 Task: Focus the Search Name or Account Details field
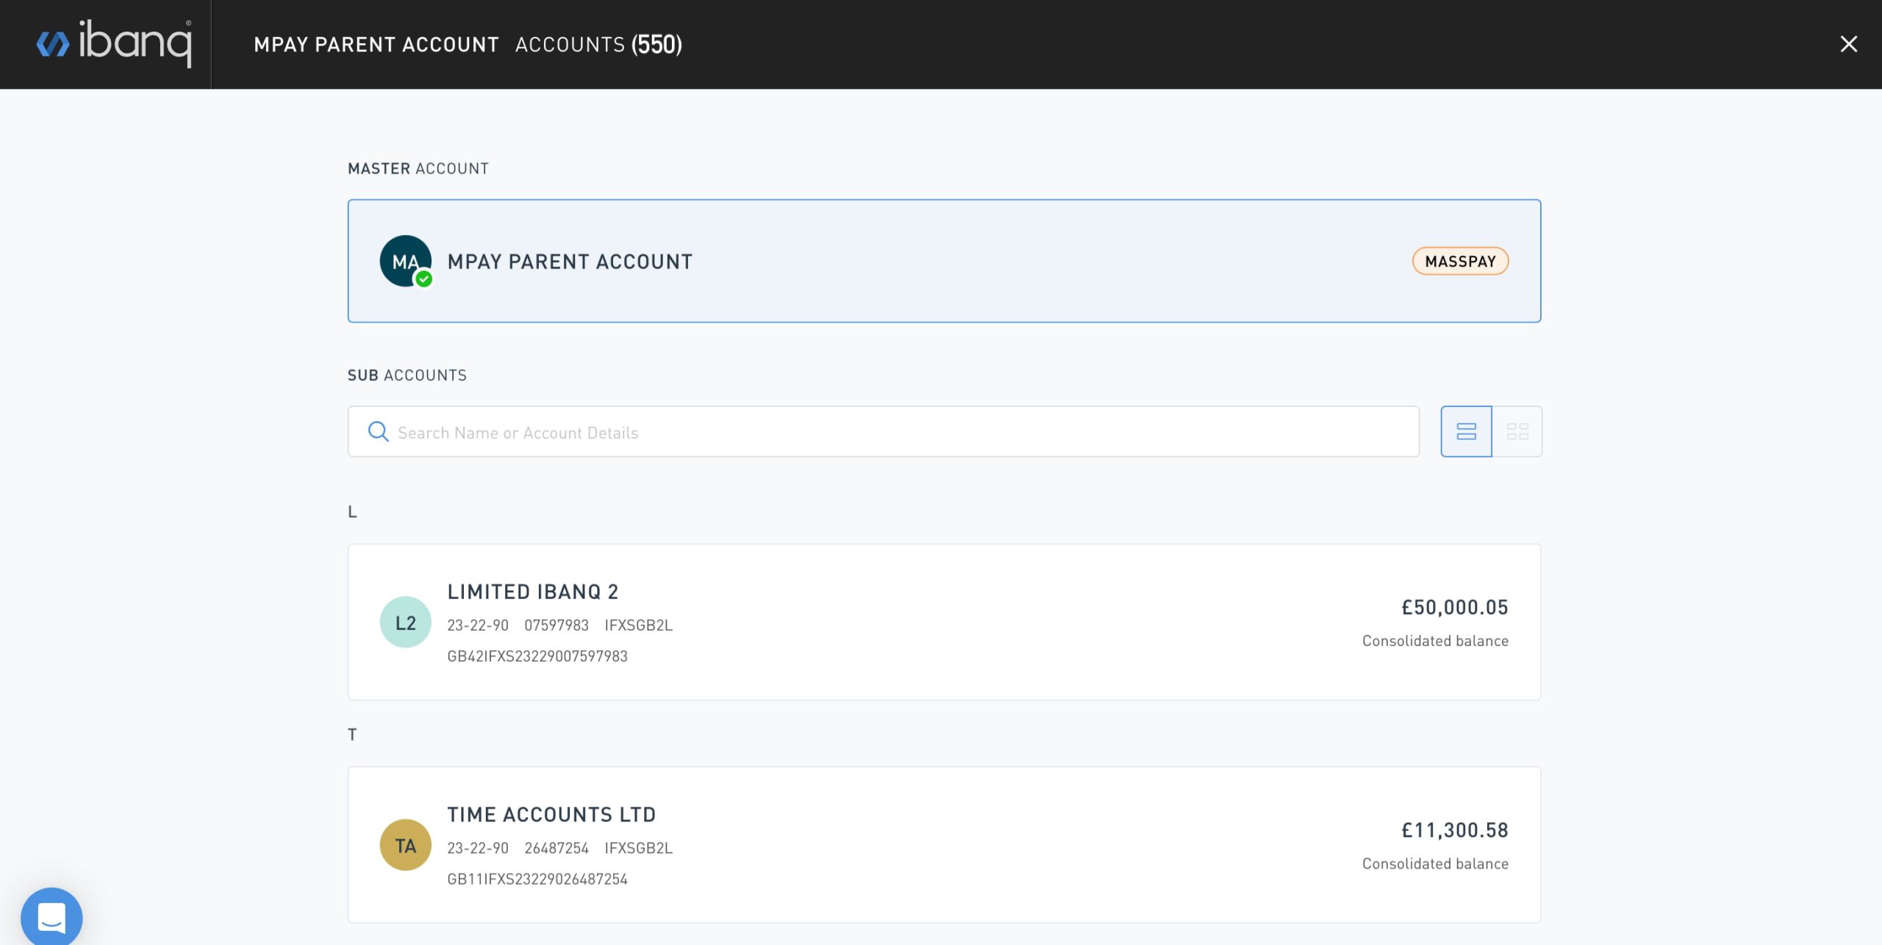pyautogui.click(x=883, y=431)
